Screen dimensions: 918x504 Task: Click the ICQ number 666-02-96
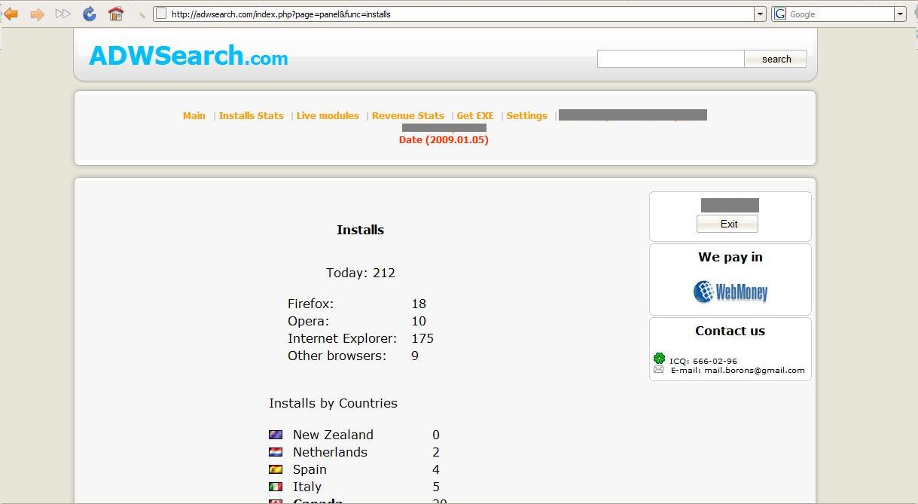pos(715,361)
